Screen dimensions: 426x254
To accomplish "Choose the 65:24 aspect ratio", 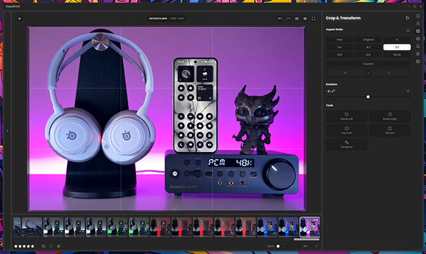I will (397, 55).
